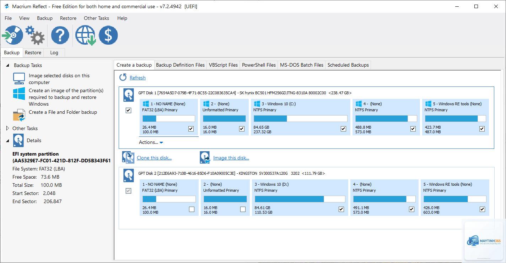This screenshot has height=263, width=506.
Task: Click the File and Folder backup icon
Action: [x=19, y=115]
